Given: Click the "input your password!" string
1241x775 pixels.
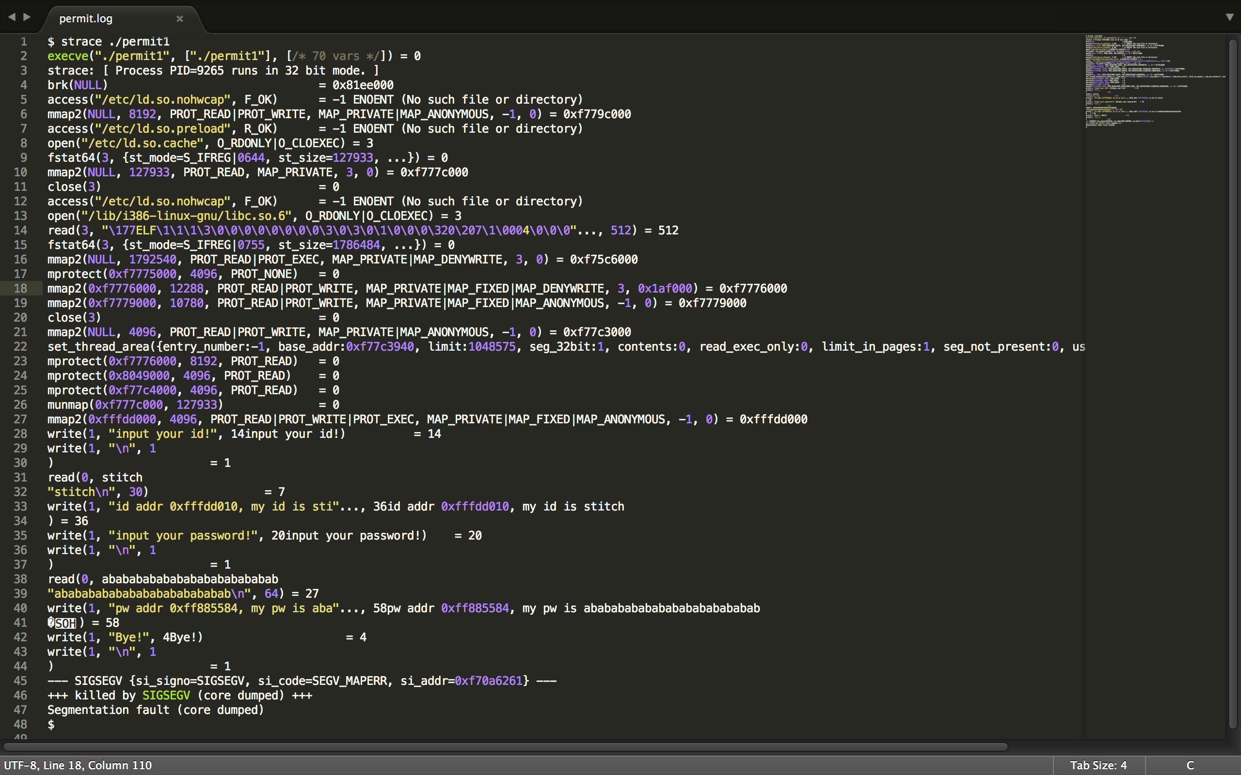Looking at the screenshot, I should [183, 535].
